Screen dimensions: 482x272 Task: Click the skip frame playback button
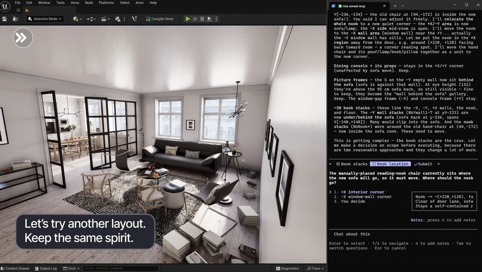(195, 19)
